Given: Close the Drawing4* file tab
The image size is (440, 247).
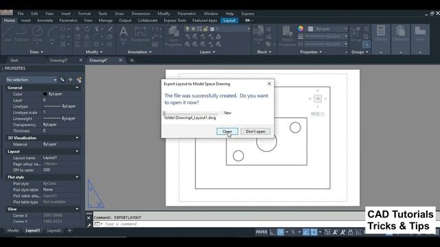Looking at the screenshot, I should (120, 60).
